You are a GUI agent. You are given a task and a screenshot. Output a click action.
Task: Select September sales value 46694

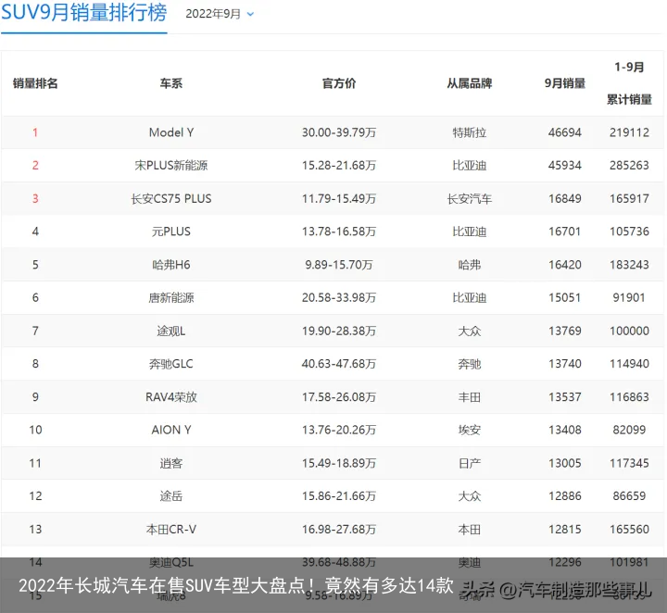click(565, 132)
